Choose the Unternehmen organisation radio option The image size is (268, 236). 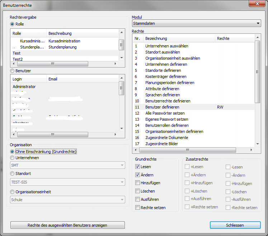(13, 158)
